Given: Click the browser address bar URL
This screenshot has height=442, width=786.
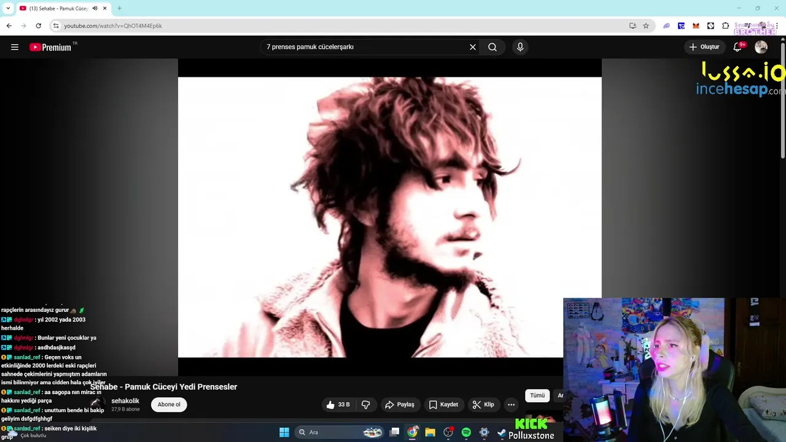Looking at the screenshot, I should (x=113, y=26).
